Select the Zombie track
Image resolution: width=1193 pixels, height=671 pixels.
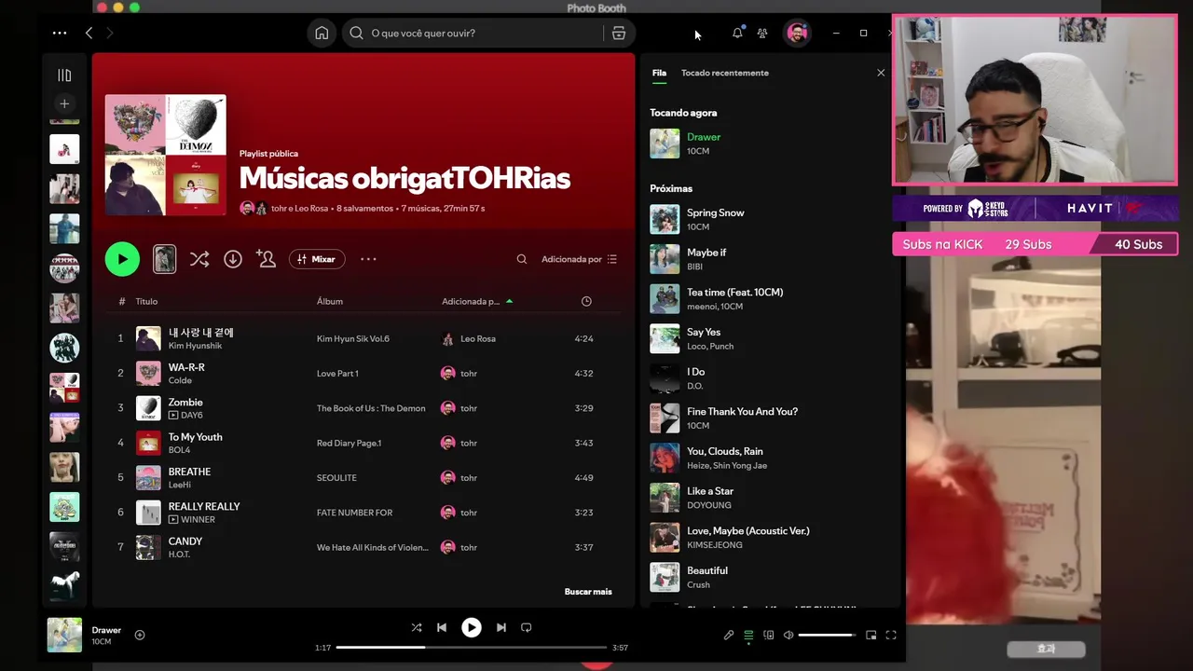[x=363, y=408]
